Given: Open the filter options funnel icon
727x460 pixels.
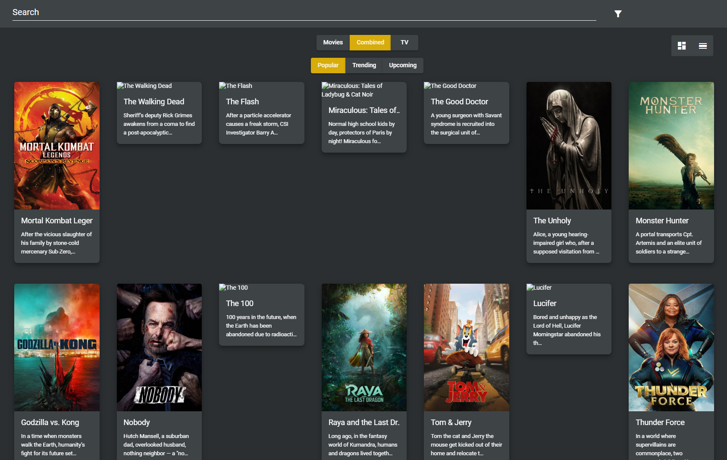Looking at the screenshot, I should (x=618, y=13).
